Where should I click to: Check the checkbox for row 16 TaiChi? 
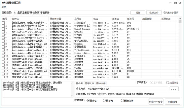click(3, 68)
